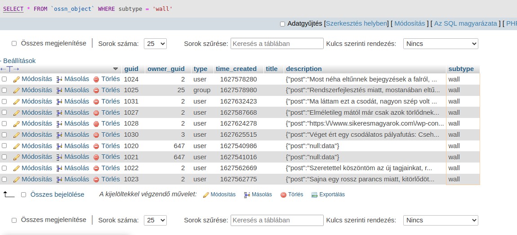517x235 pixels.
Task: Select the checkbox for row guid 1023
Action: [x=4, y=179]
